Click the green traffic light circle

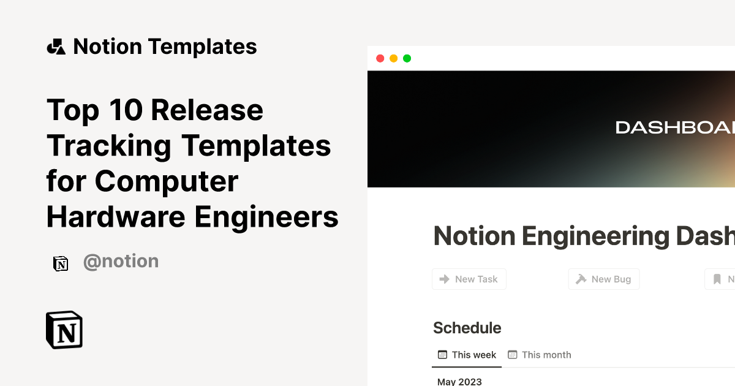407,58
